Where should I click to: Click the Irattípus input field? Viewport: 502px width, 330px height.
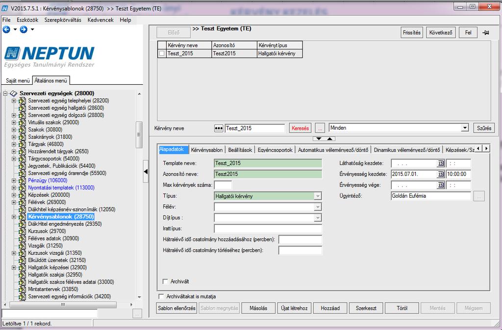click(x=268, y=229)
